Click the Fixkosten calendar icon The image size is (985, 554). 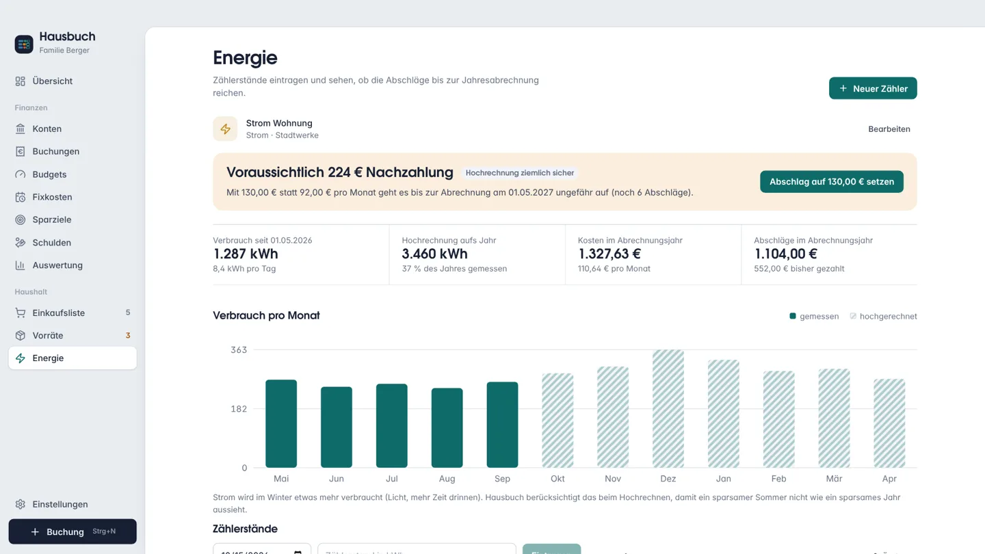(x=21, y=197)
